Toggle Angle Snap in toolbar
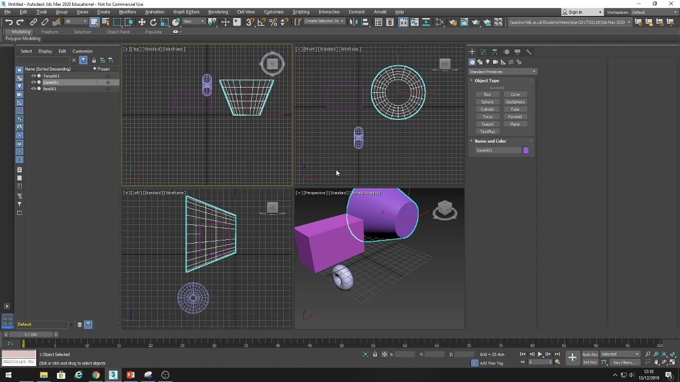 (261, 22)
